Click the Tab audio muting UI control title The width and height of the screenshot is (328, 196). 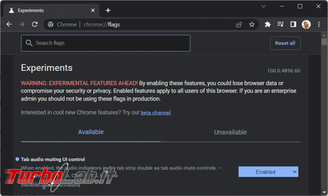[53, 159]
